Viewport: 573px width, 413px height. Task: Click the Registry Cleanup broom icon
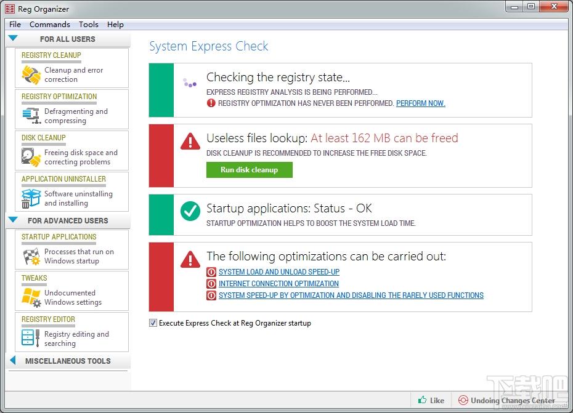click(31, 74)
